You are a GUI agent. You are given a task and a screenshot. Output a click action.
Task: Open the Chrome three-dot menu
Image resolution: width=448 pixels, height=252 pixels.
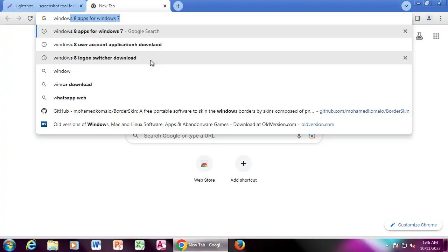click(x=440, y=18)
